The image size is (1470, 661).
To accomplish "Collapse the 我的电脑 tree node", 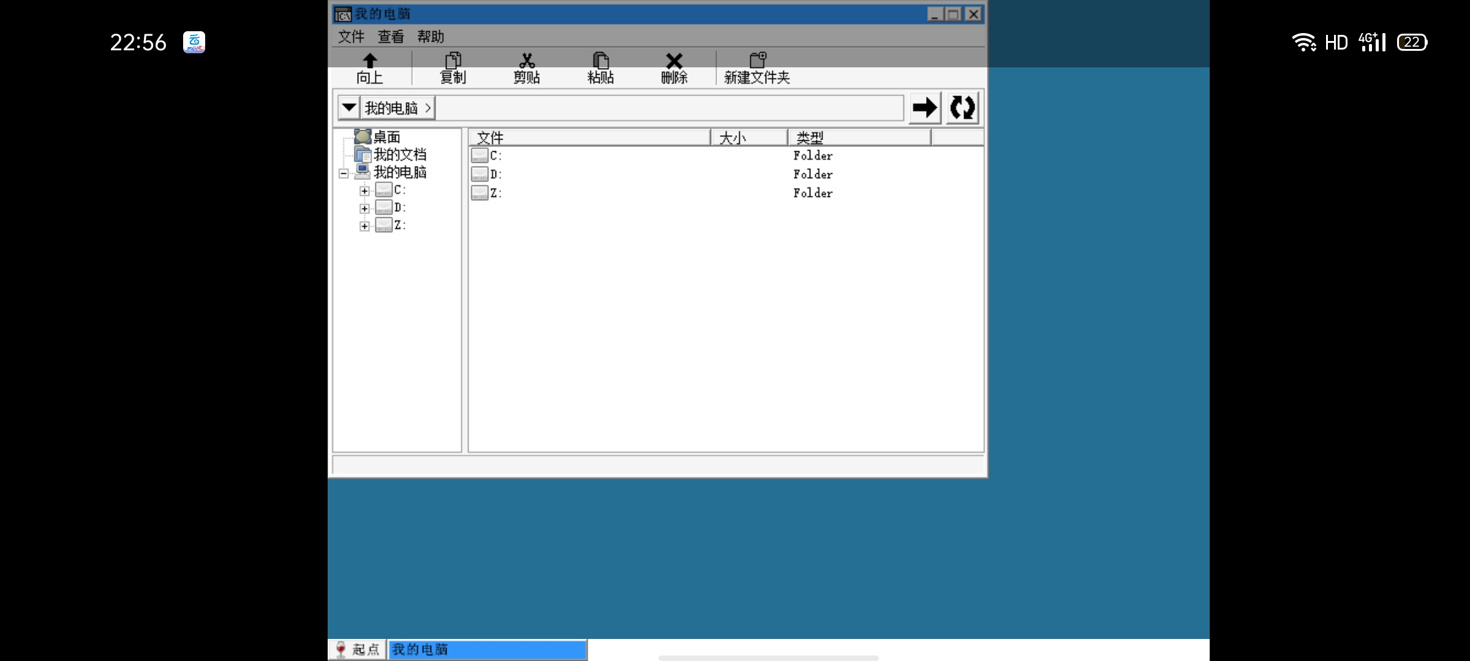I will tap(344, 174).
